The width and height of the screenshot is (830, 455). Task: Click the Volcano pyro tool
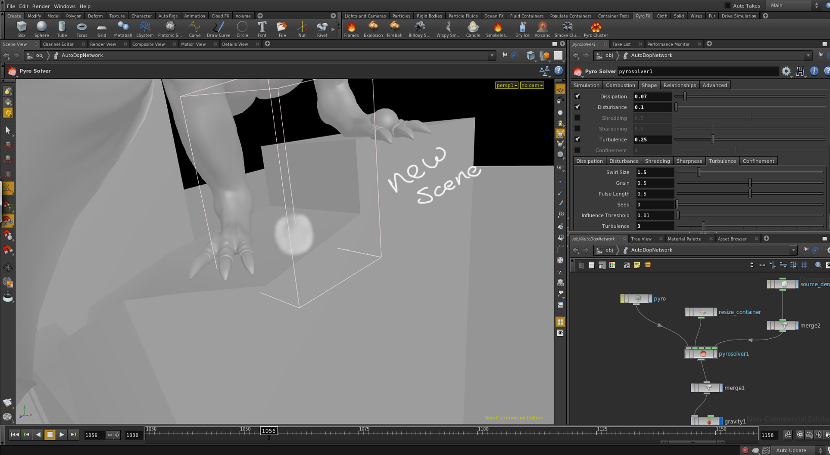[542, 29]
